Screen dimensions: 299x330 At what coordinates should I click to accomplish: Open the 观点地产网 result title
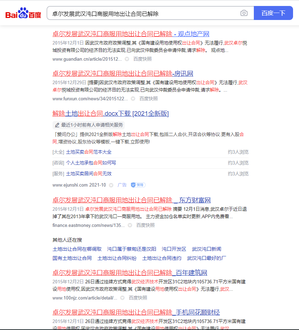[131, 34]
